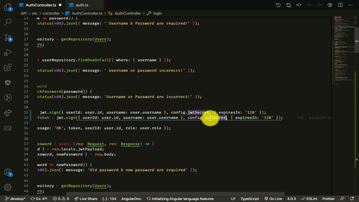This screenshot has height=202, width=359.
Task: Open the Accounts menu icon
Action: tap(8, 172)
